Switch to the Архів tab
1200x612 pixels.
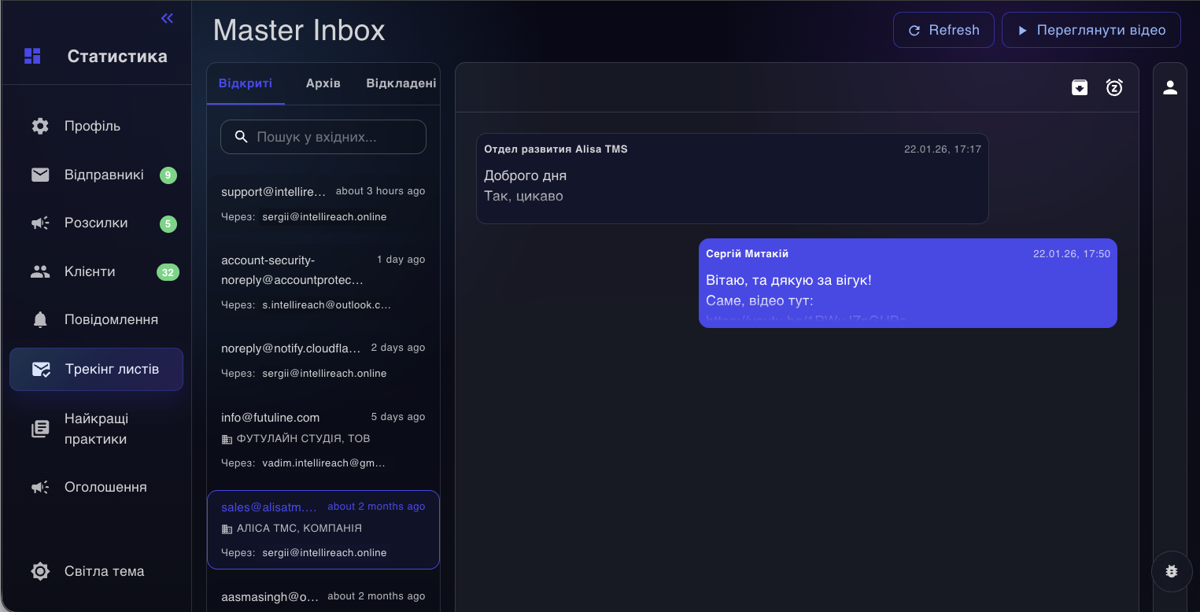[x=323, y=83]
